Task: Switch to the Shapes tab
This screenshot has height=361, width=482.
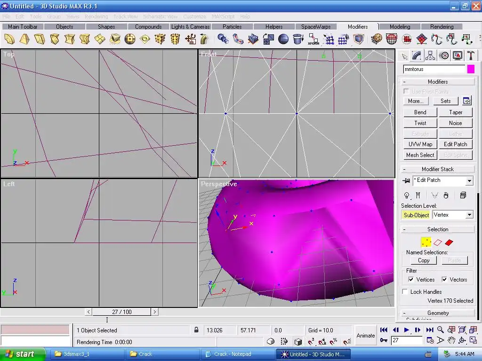Action: tap(106, 27)
